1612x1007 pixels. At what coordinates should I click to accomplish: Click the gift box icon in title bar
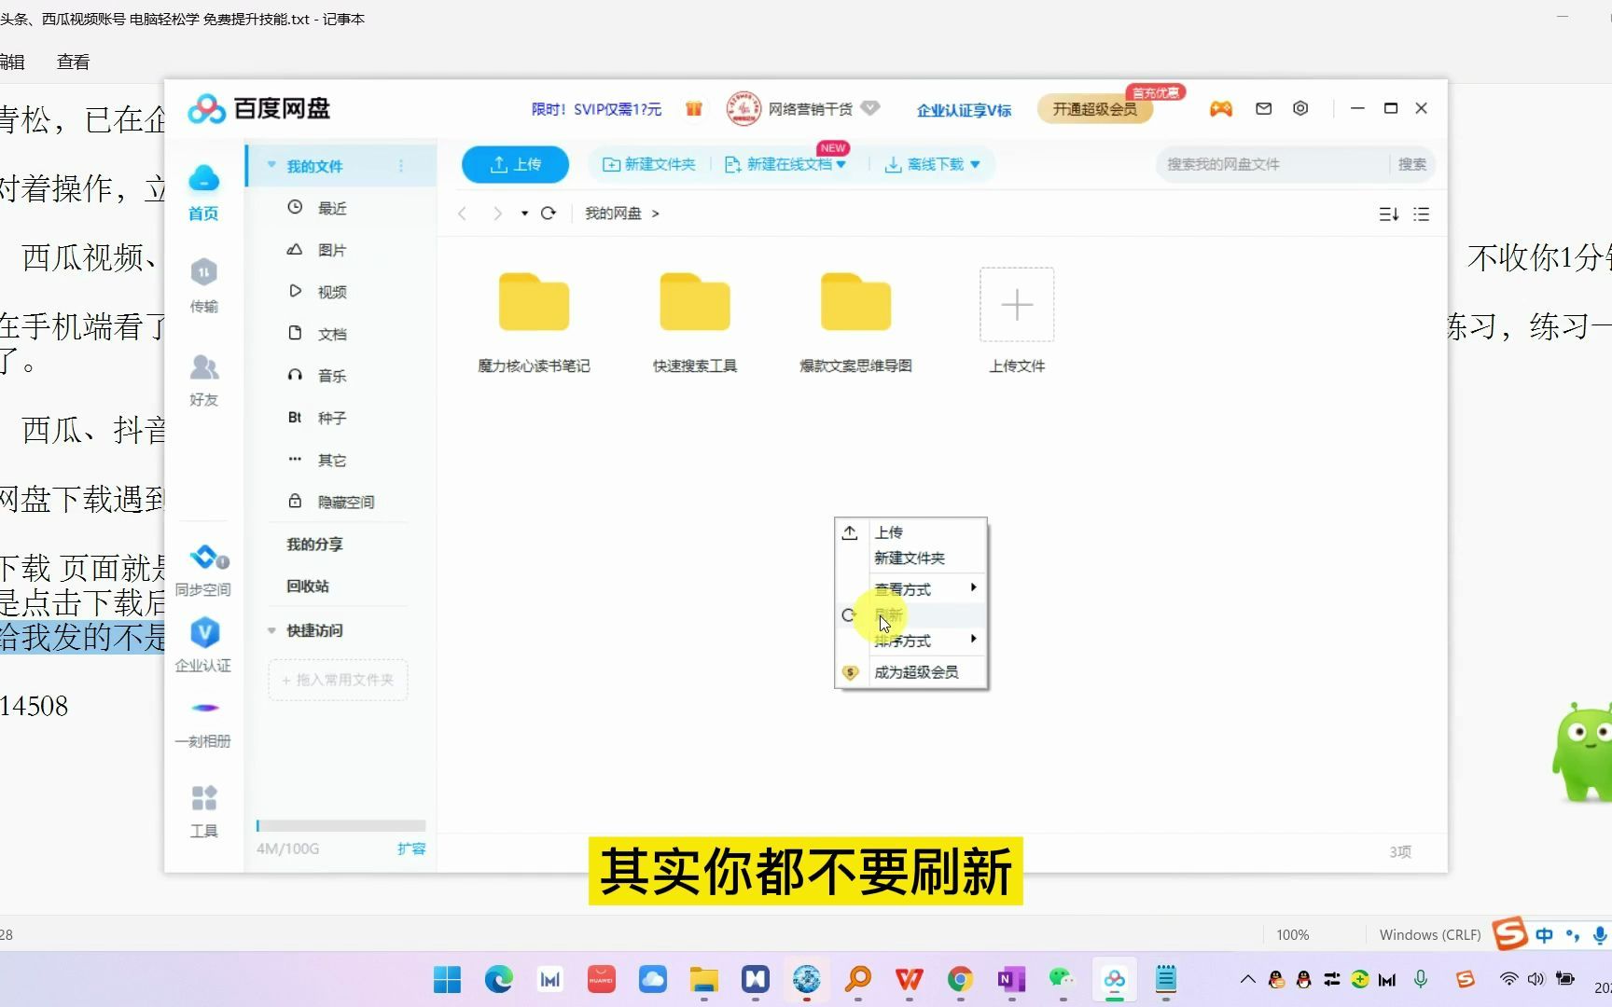click(x=693, y=109)
